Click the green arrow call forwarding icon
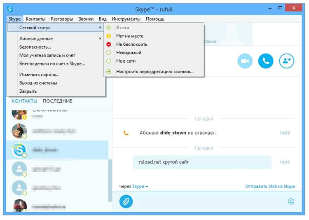 point(109,72)
